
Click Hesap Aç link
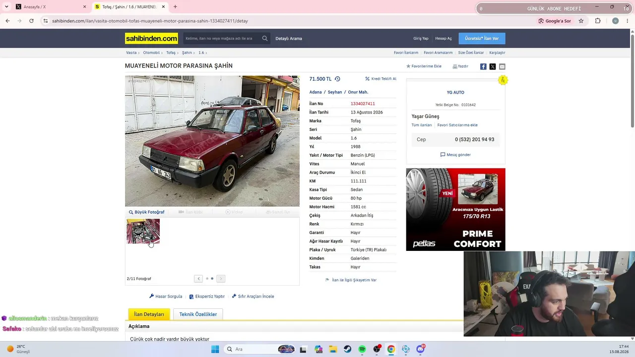pyautogui.click(x=444, y=38)
